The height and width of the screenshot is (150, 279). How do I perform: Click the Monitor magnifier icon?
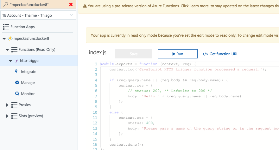(17, 93)
